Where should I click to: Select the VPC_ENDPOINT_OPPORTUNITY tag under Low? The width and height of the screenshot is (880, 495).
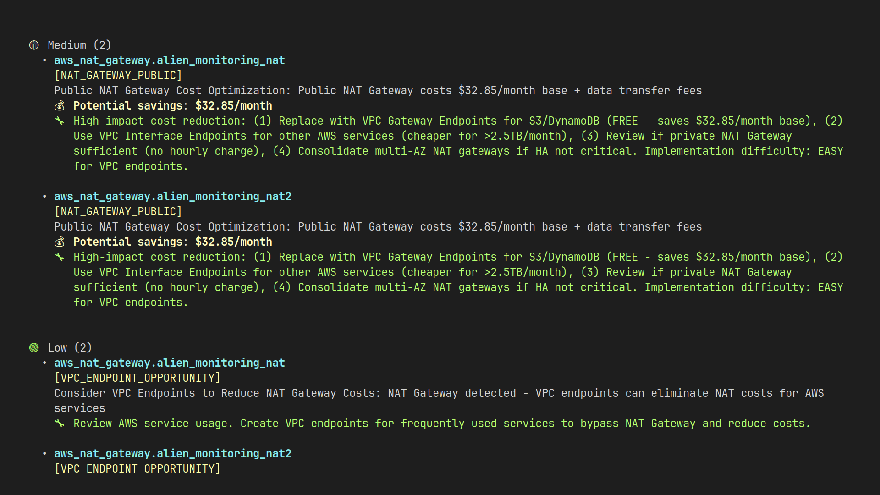pyautogui.click(x=137, y=378)
